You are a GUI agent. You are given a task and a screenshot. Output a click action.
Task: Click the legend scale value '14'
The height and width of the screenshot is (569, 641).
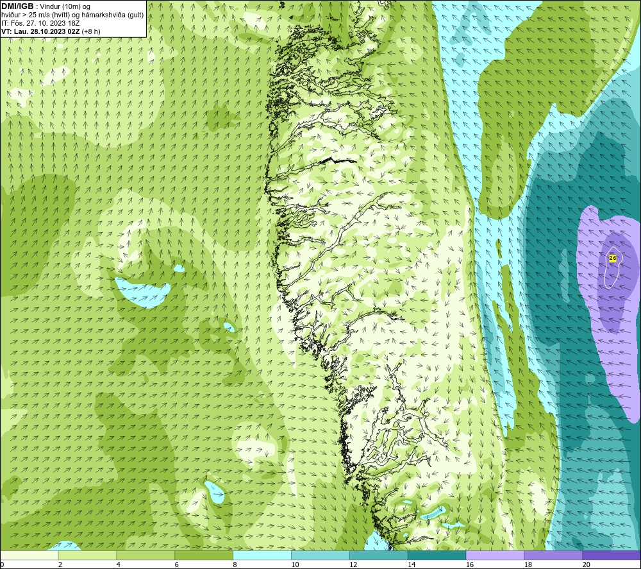(x=412, y=565)
